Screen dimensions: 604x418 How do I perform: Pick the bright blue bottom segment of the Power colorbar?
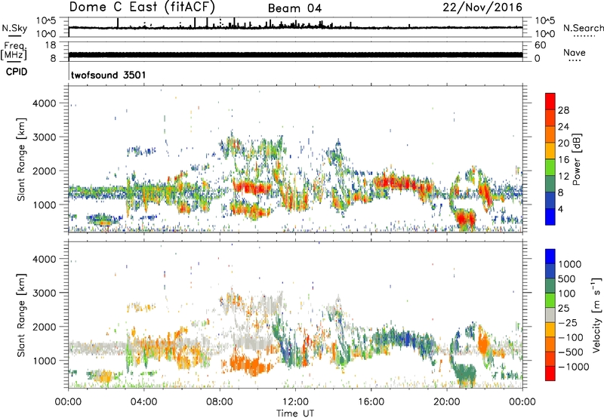click(550, 217)
